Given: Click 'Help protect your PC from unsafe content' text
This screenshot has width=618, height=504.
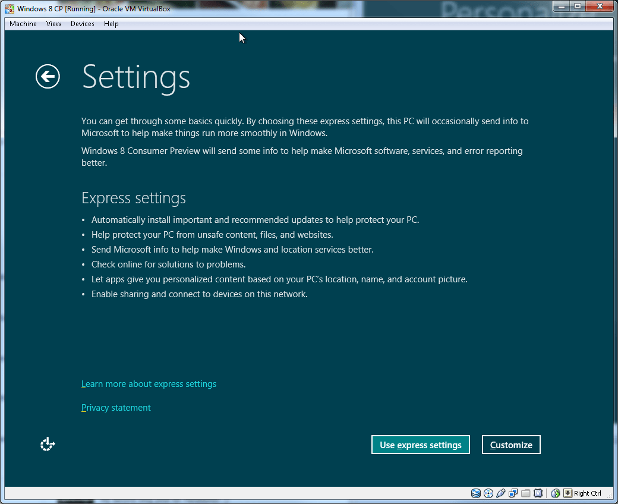Looking at the screenshot, I should (x=212, y=235).
